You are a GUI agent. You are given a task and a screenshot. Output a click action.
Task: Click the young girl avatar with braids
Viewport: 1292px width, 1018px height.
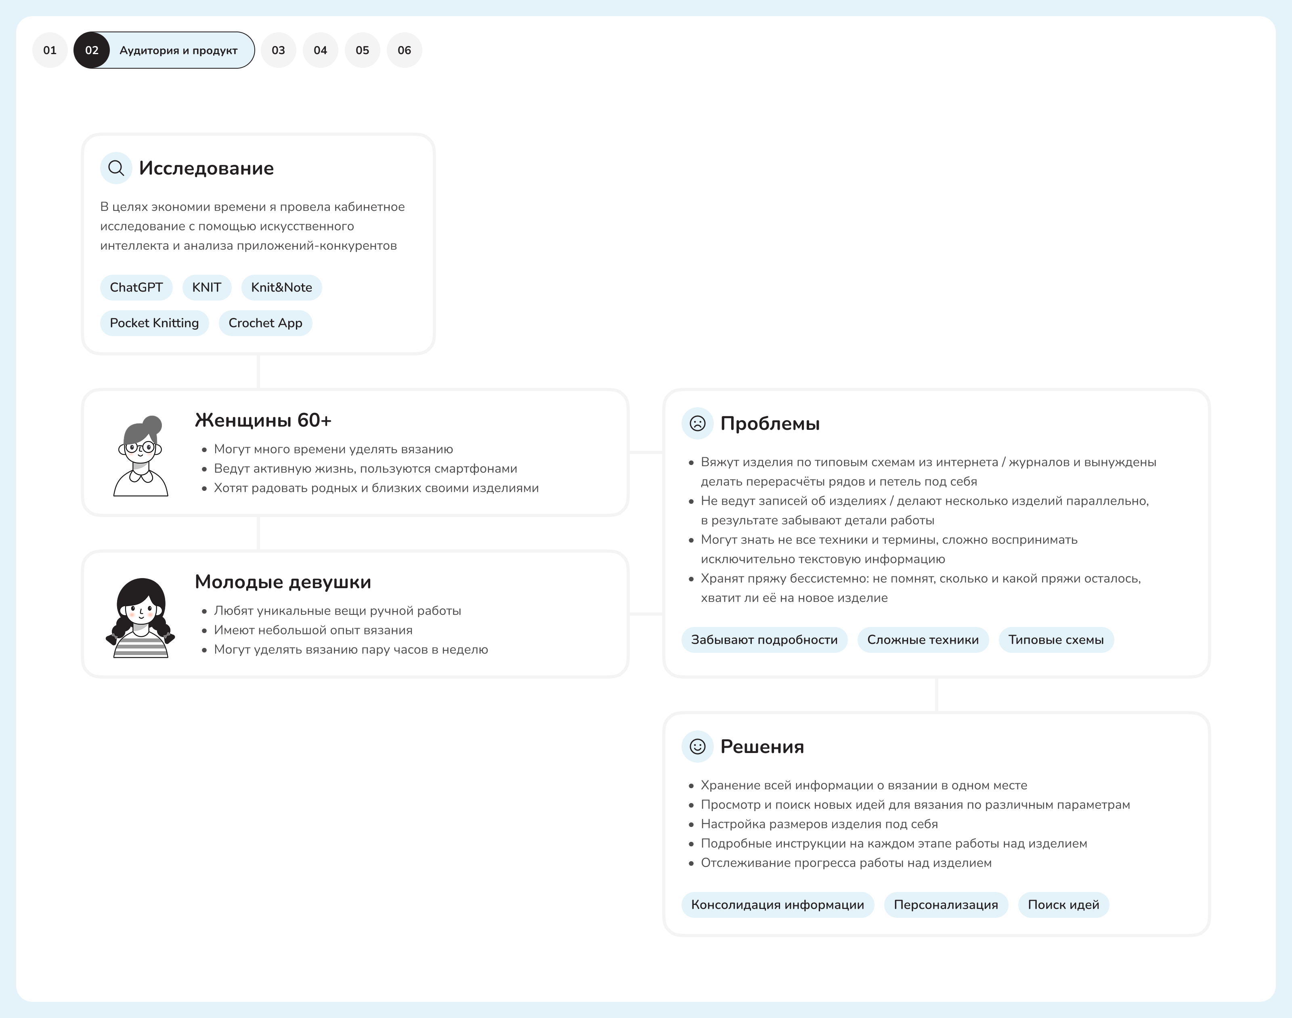click(x=141, y=618)
